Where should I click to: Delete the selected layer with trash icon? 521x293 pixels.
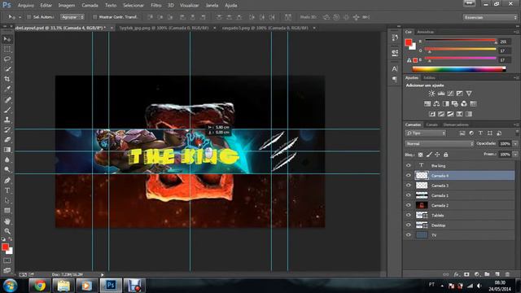pyautogui.click(x=507, y=274)
